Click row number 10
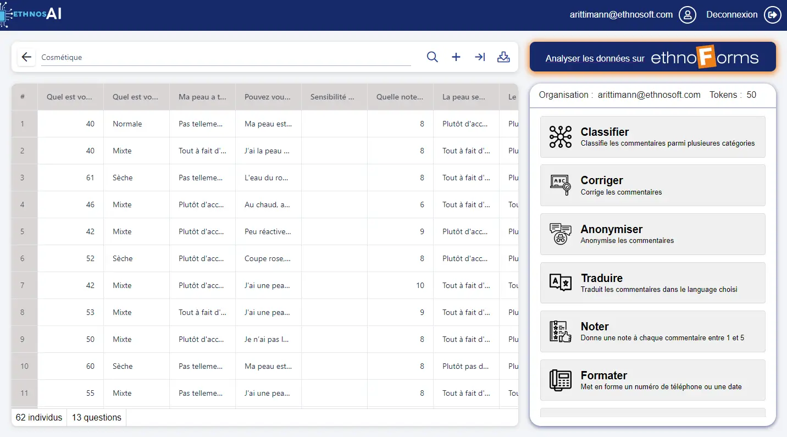Screen dimensions: 787x437 (x=24, y=366)
